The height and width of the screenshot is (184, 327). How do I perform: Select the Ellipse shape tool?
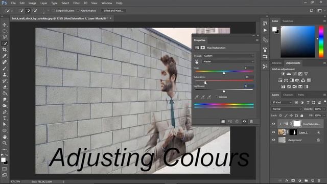pos(5,131)
